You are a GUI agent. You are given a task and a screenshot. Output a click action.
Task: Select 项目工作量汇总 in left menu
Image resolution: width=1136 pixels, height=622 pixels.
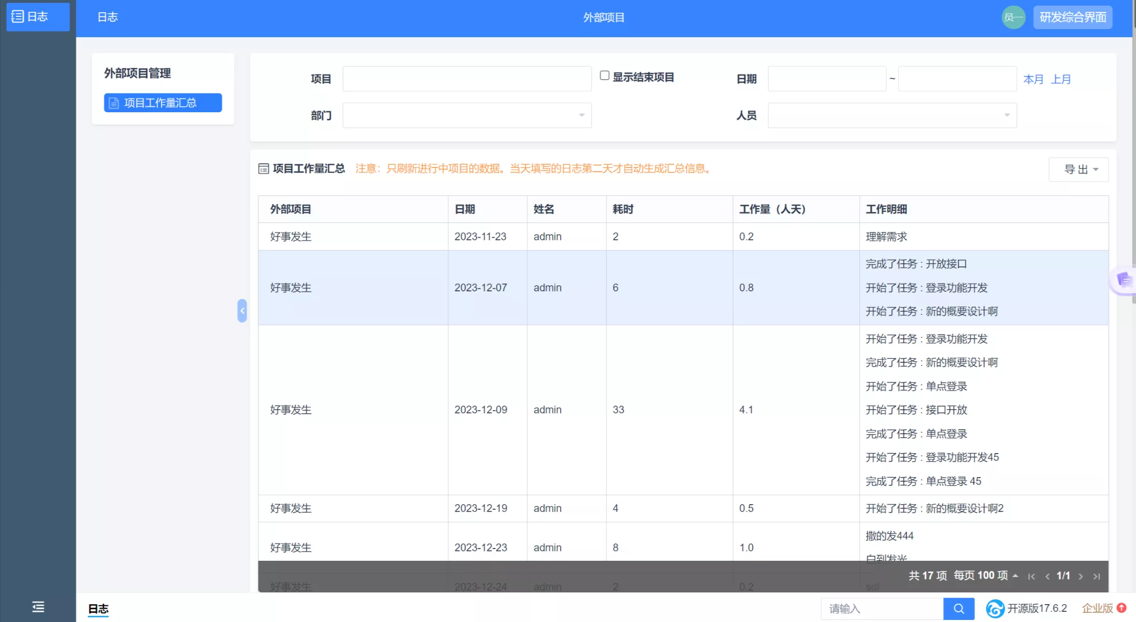pyautogui.click(x=162, y=103)
